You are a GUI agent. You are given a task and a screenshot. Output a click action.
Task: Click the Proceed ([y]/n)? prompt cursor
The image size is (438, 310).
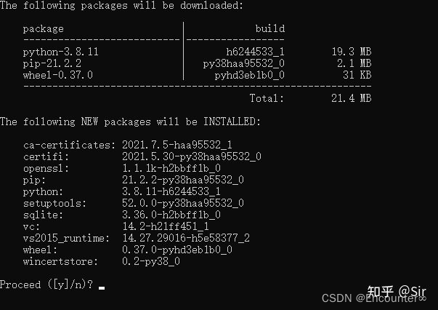(102, 287)
